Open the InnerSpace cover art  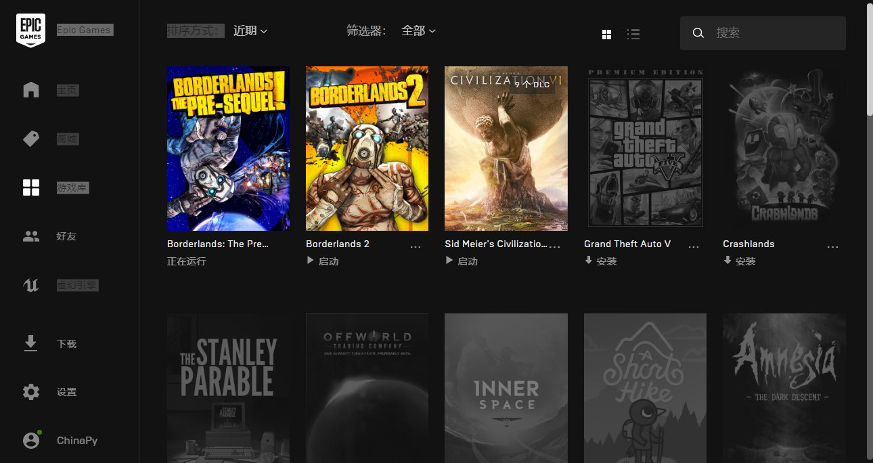pos(506,388)
